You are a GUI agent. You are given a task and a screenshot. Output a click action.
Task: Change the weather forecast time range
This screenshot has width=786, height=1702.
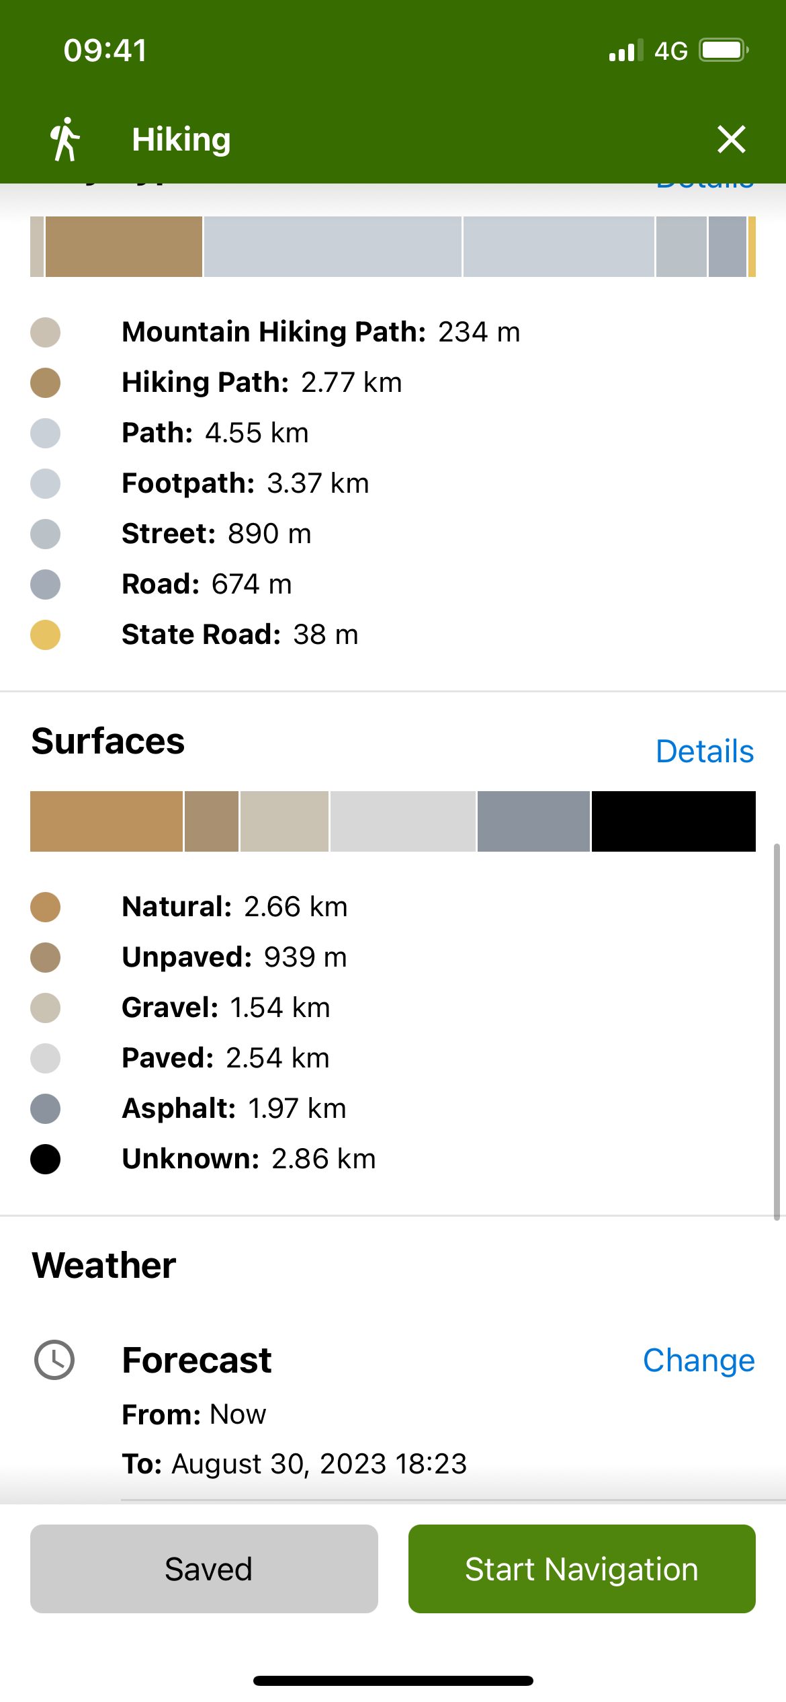[x=698, y=1360]
